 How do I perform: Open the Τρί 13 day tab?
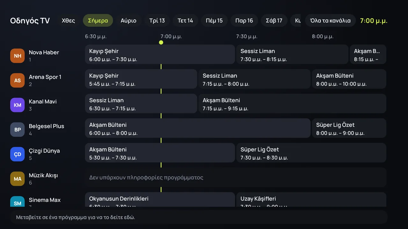pyautogui.click(x=157, y=21)
